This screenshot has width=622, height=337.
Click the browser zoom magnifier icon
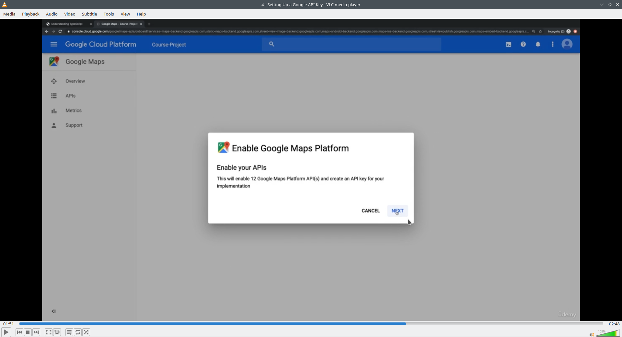pos(534,31)
